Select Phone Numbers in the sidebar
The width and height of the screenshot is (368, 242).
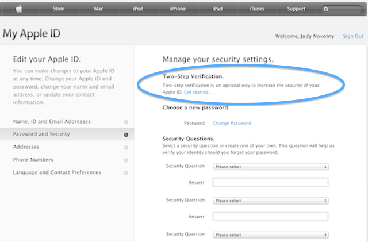point(67,160)
